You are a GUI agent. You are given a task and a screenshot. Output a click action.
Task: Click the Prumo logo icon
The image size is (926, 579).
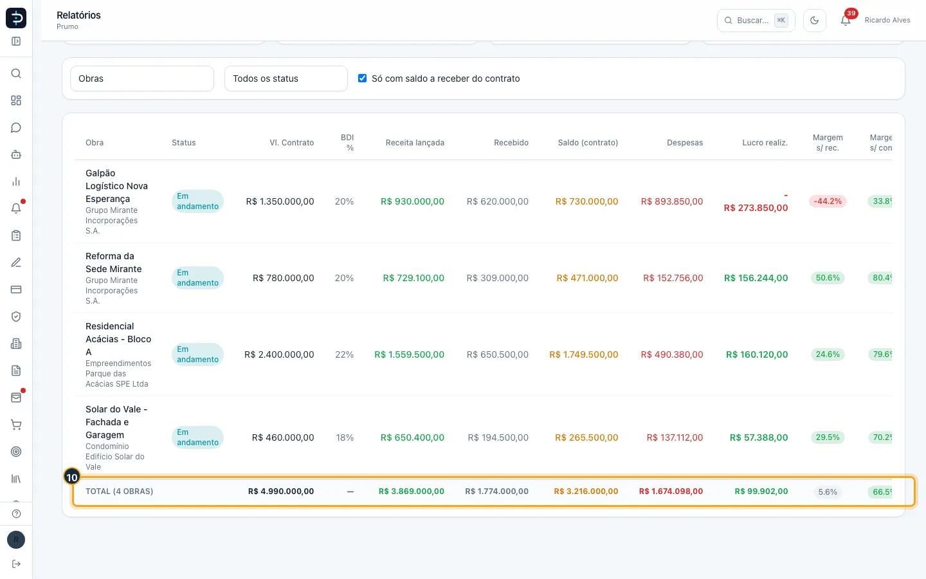(16, 18)
